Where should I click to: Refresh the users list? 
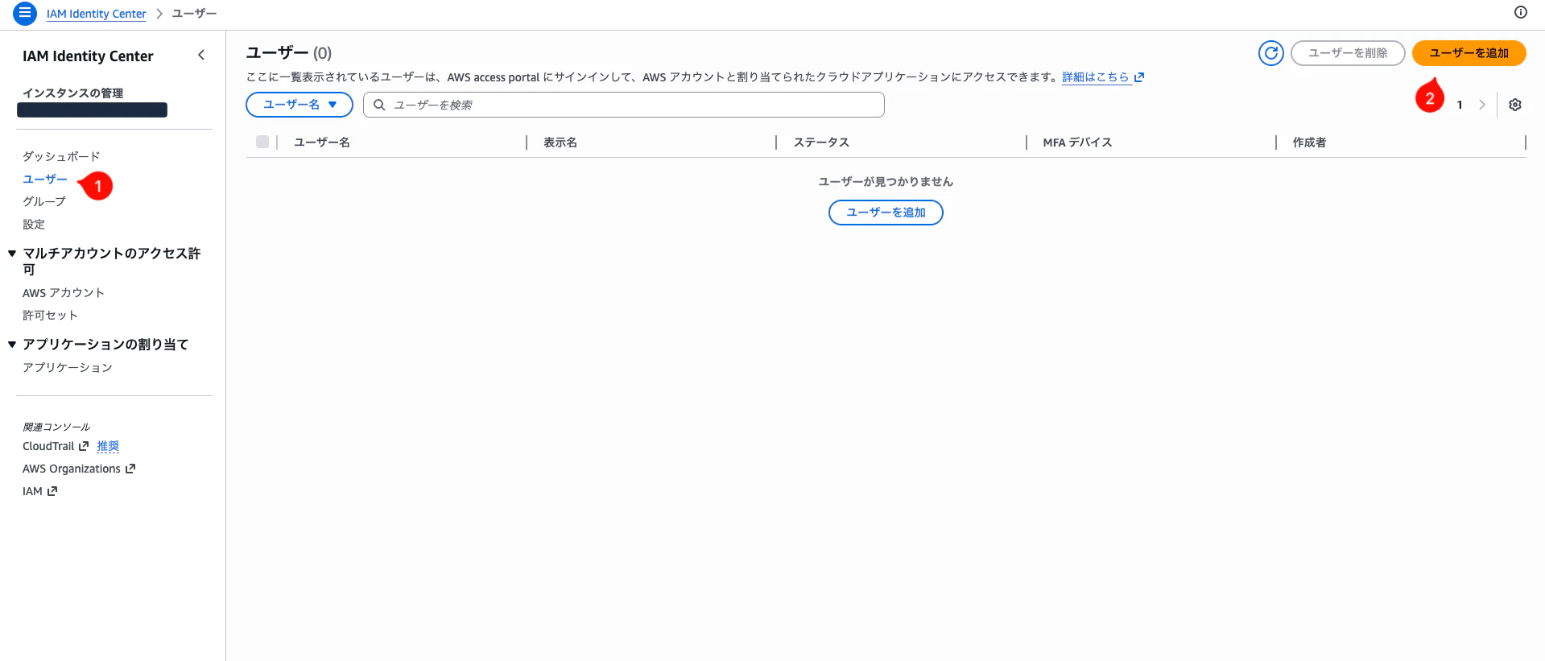[x=1271, y=53]
